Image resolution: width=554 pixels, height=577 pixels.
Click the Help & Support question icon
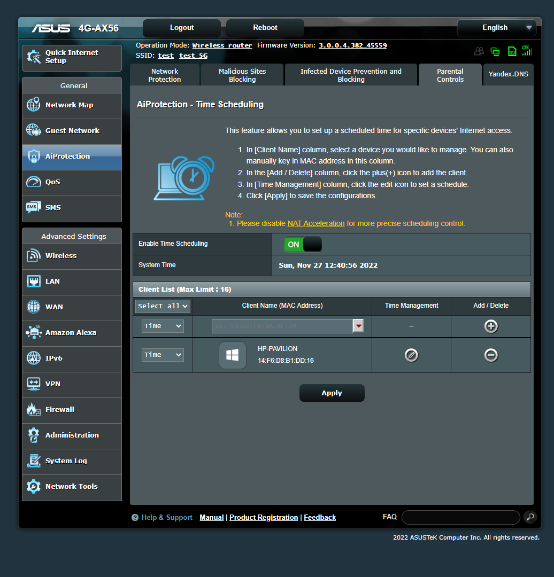coord(135,517)
